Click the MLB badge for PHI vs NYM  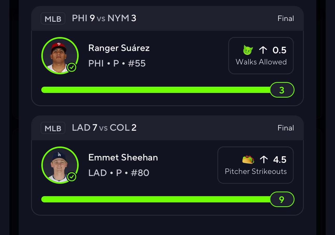point(53,19)
